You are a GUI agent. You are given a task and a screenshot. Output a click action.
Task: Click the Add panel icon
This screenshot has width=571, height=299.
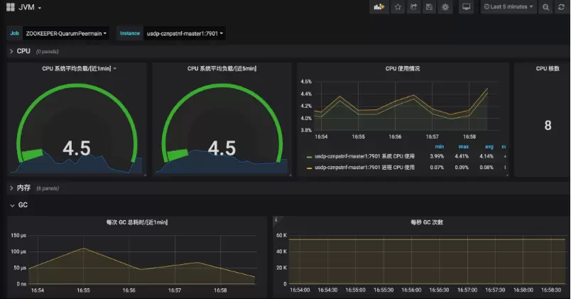point(379,7)
